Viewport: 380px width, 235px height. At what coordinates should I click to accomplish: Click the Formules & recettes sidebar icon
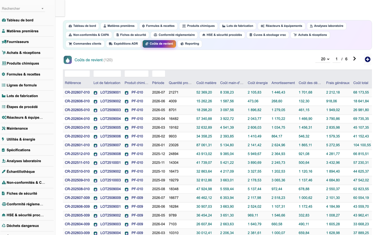click(x=4, y=74)
